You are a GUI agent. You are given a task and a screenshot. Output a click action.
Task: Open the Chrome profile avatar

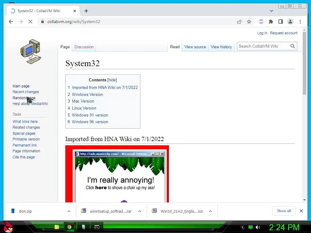(290, 22)
